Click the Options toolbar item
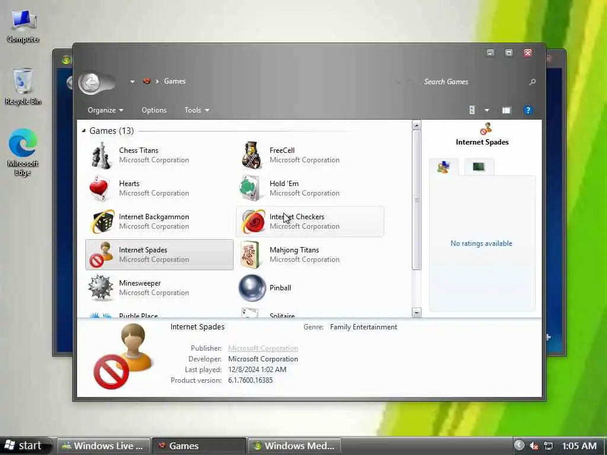The image size is (607, 455). pos(154,110)
